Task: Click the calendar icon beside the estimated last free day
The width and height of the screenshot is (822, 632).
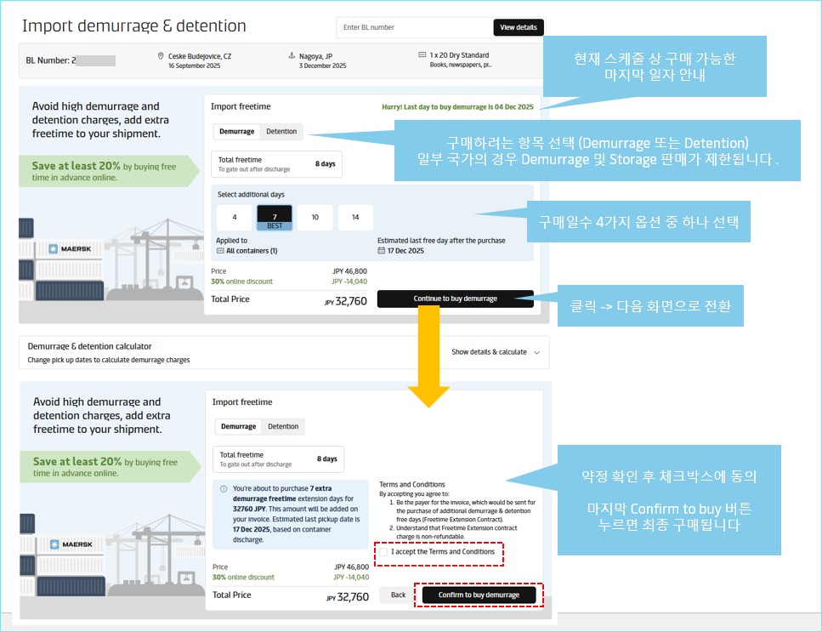Action: (x=381, y=252)
